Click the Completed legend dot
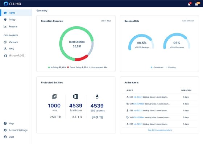The width and height of the screenshot is (203, 144). (x=152, y=67)
